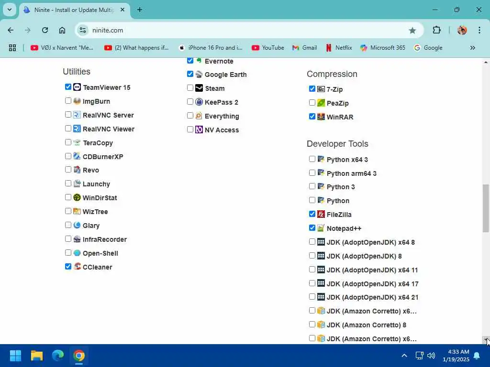Click the CDBurnerXP disc icon
The image size is (490, 367).
(77, 156)
